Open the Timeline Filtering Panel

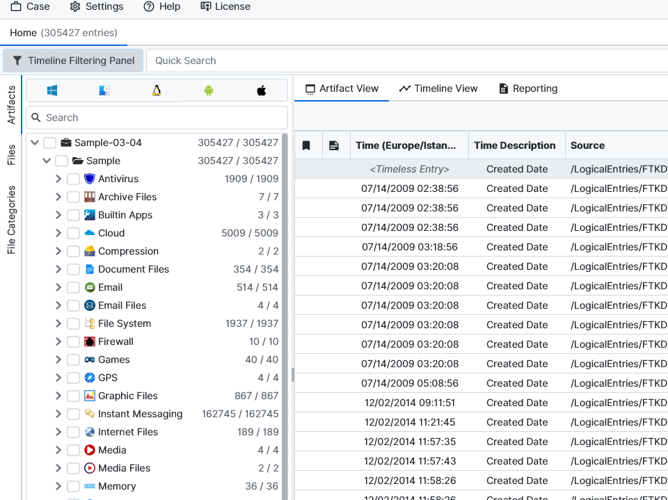pyautogui.click(x=74, y=61)
